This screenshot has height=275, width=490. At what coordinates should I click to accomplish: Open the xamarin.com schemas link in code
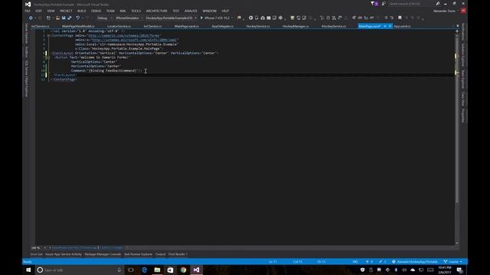(124, 36)
